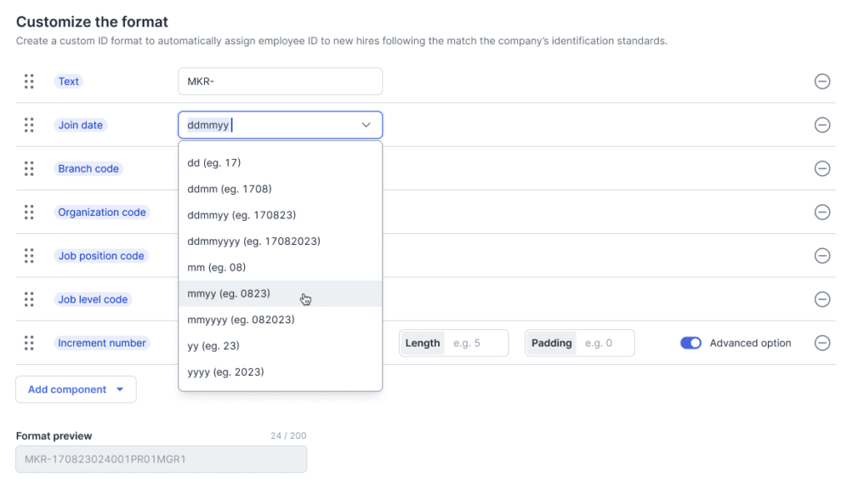Grab the drag handle beside Text
The image size is (853, 494).
(x=29, y=82)
